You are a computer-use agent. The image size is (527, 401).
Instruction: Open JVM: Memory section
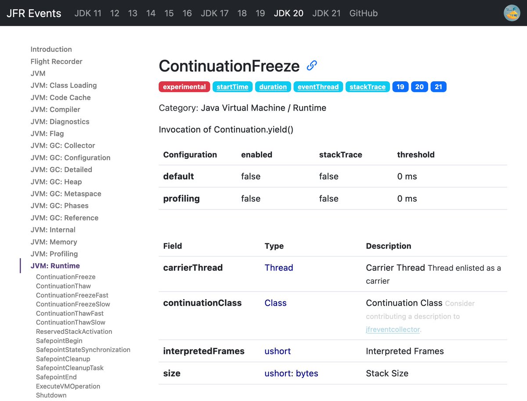pos(54,242)
